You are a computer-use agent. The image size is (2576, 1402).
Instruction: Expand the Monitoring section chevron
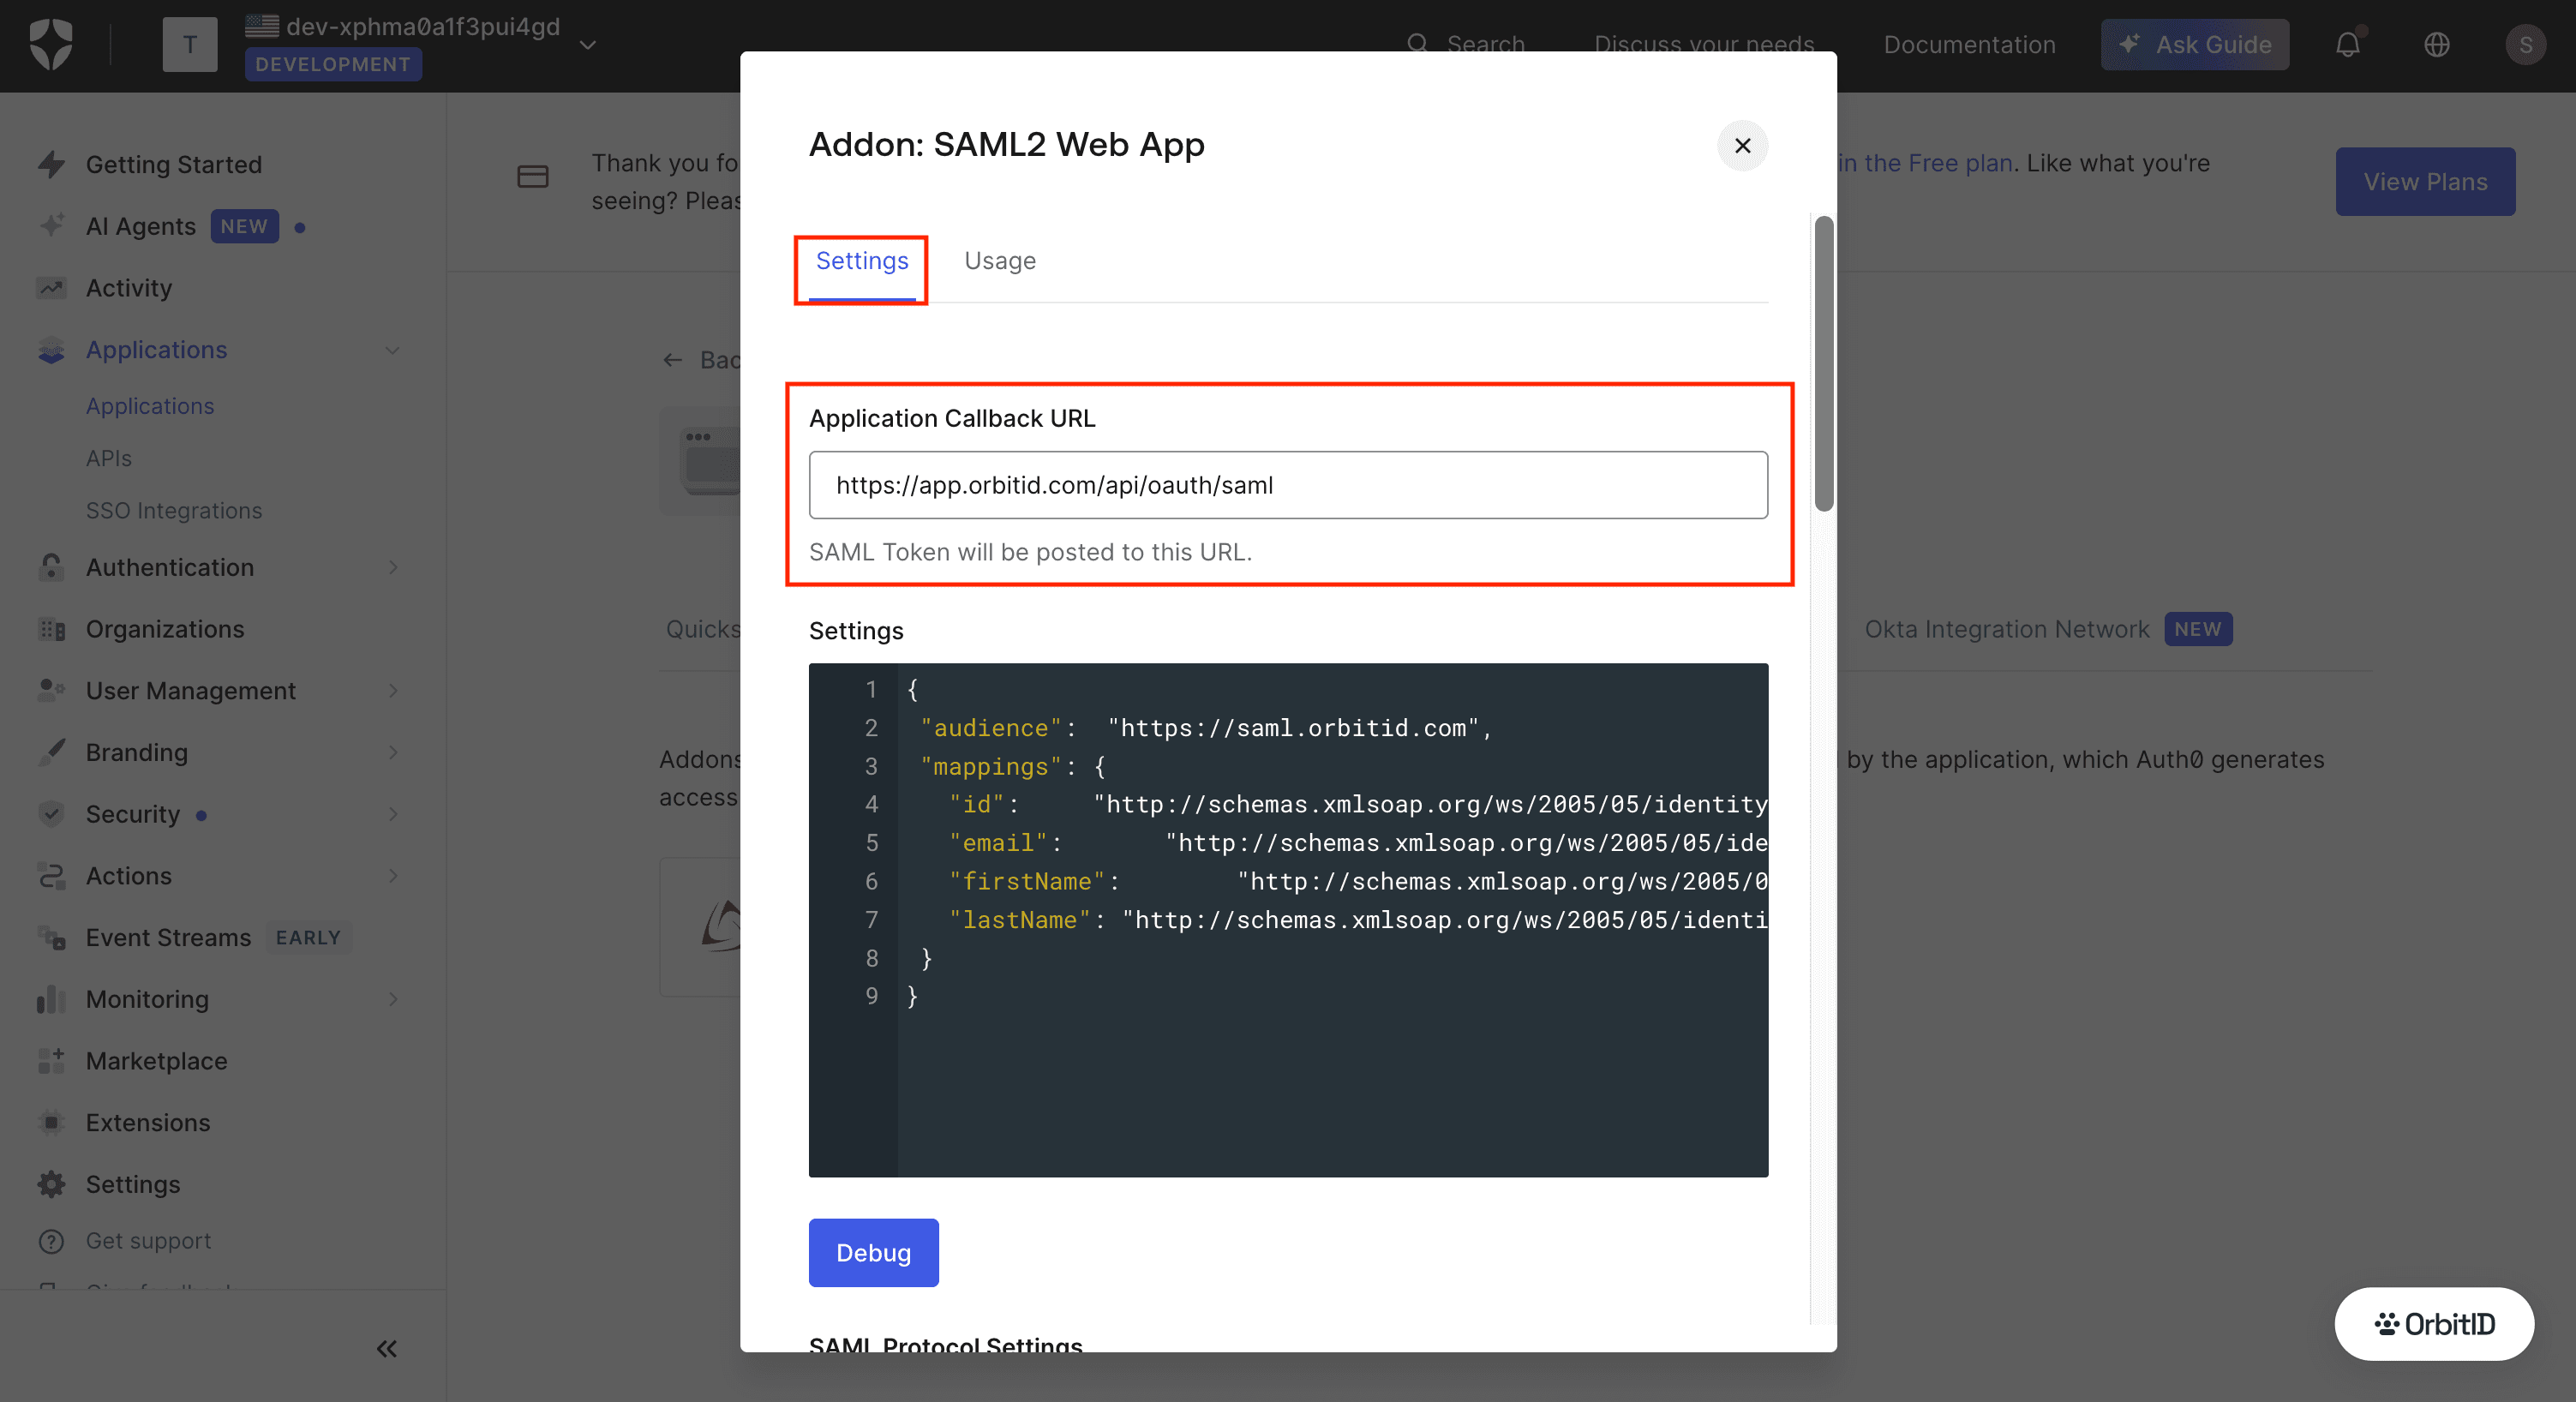pos(393,999)
